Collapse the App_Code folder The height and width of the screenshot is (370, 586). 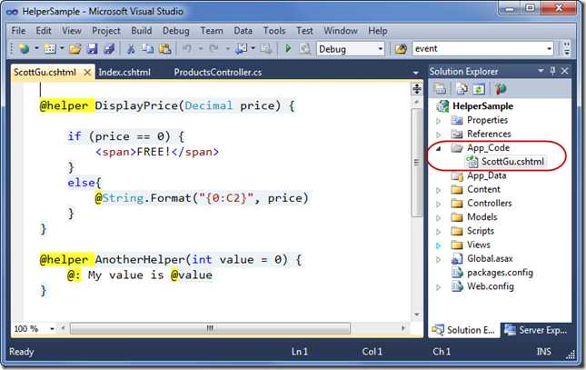(439, 148)
